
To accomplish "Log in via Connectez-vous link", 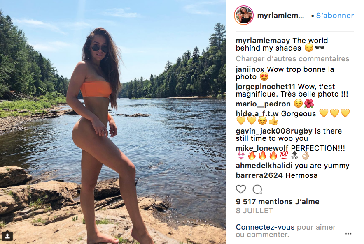I will coord(265,227).
